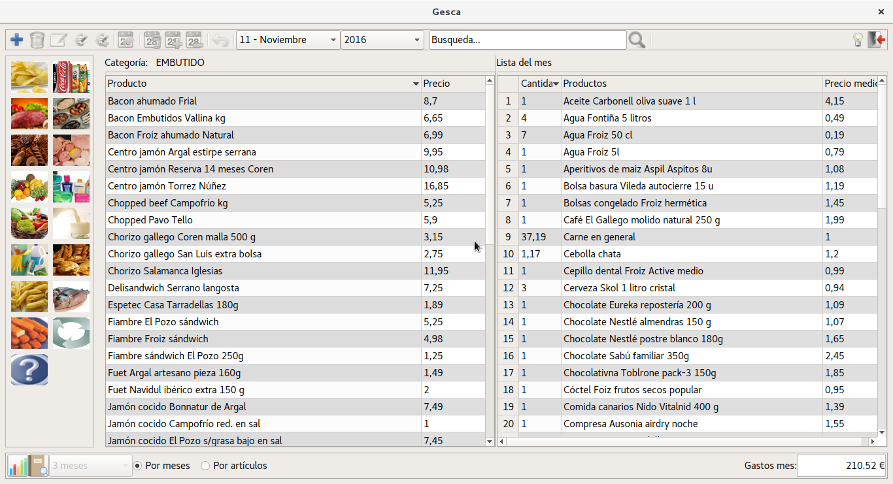Open the 2016 year dropdown
This screenshot has width=893, height=484.
tap(382, 40)
